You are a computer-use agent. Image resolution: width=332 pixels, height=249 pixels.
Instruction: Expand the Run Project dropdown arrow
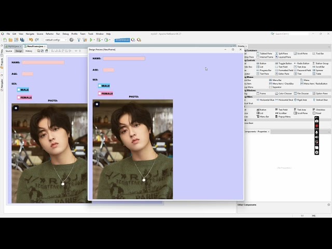[x=94, y=40]
